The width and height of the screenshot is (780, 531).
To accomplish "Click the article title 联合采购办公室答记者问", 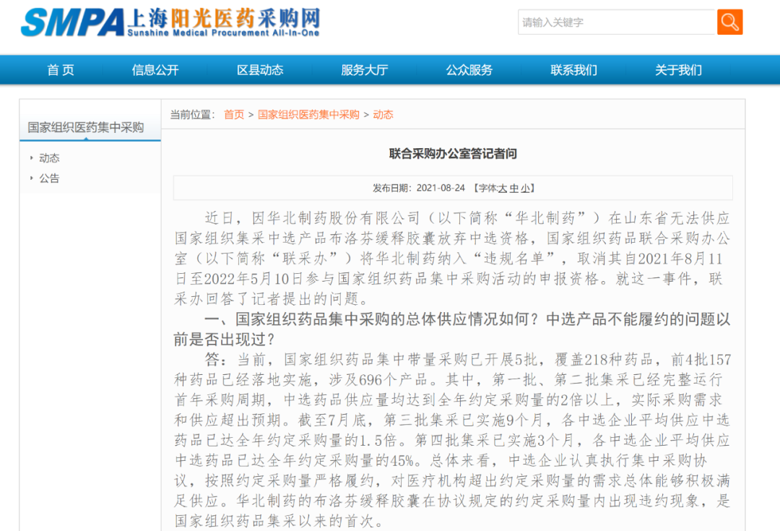I will (453, 154).
